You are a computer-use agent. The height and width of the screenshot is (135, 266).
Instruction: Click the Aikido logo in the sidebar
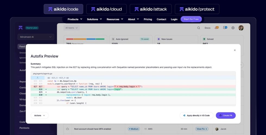(21, 28)
